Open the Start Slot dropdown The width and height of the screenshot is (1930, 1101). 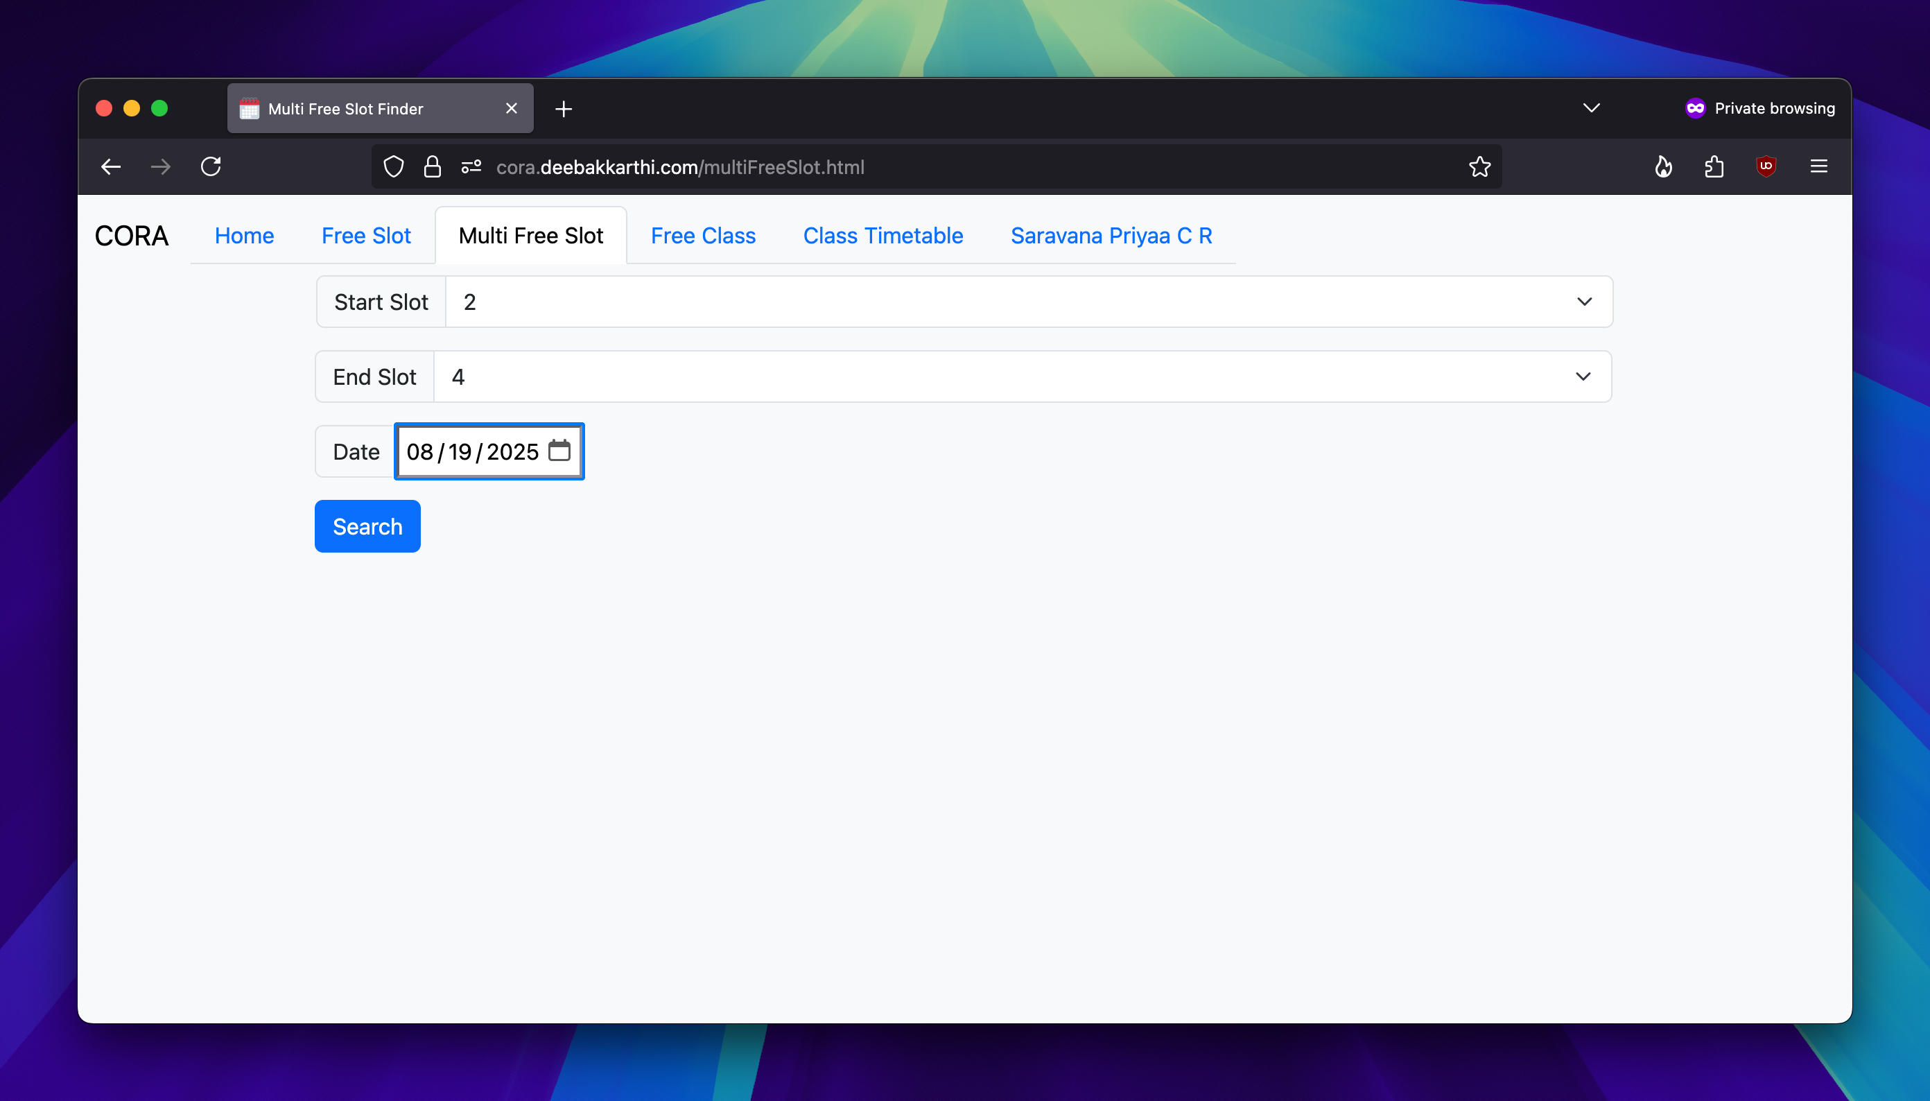click(1029, 302)
